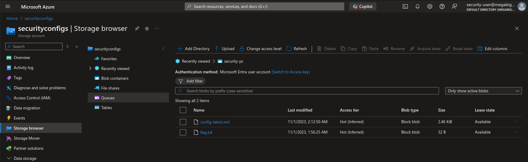Image resolution: width=528 pixels, height=162 pixels.
Task: Tick the checkbox for config-latest.xml
Action: click(x=183, y=122)
